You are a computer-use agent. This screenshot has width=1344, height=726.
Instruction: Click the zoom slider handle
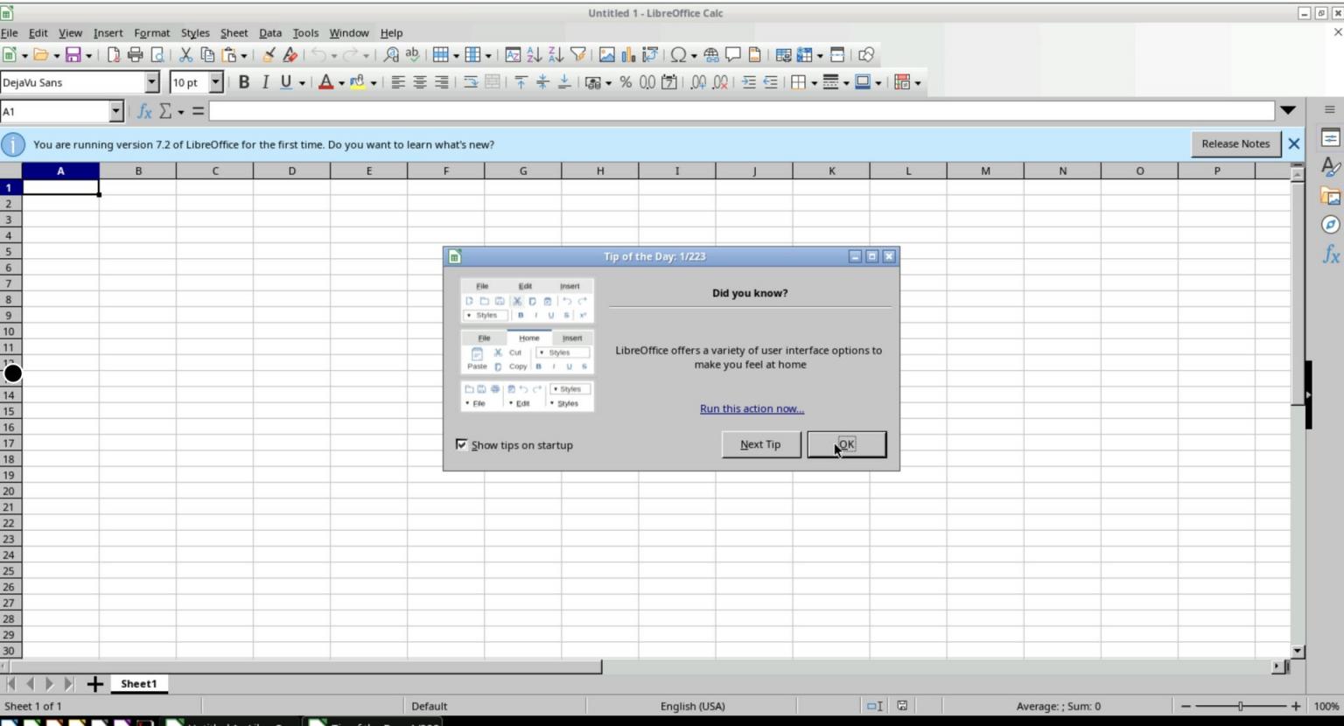click(1241, 706)
